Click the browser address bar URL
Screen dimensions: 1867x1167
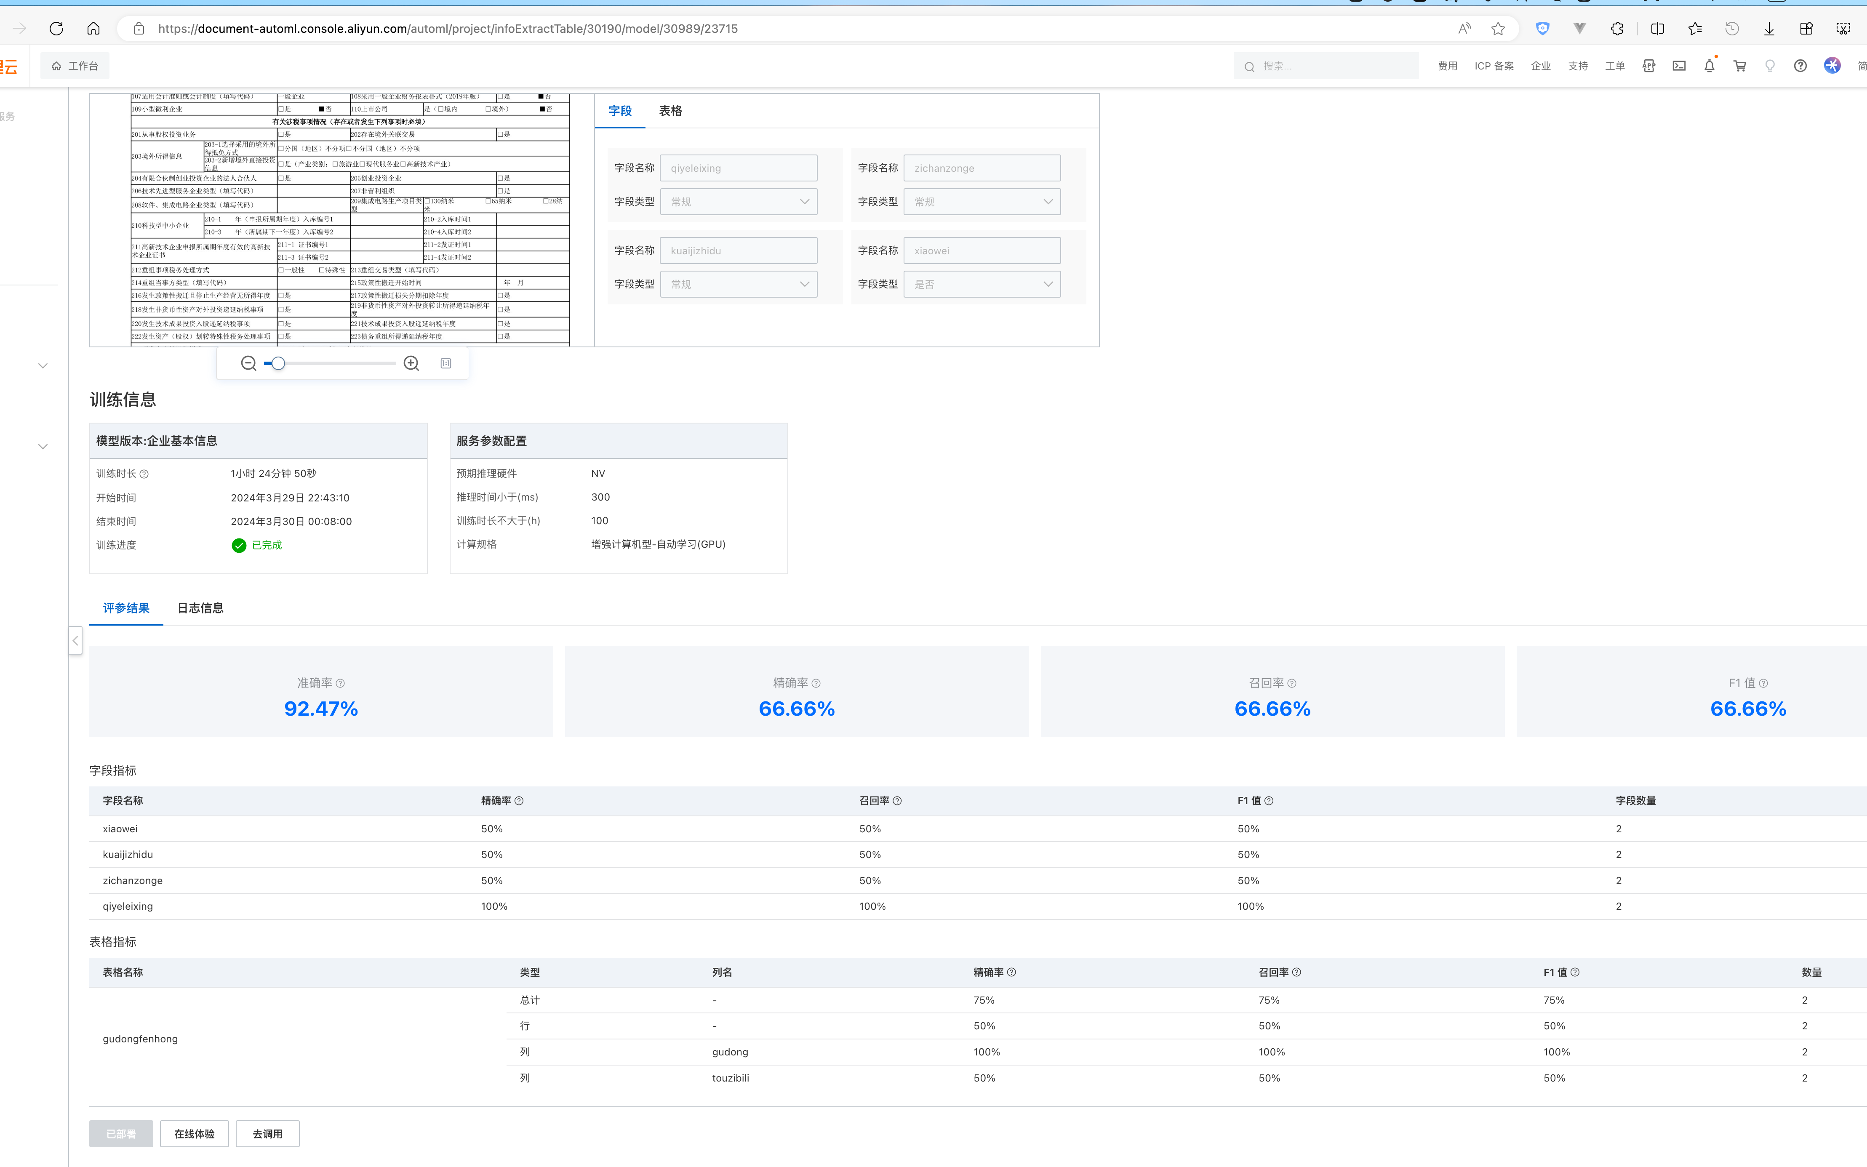(448, 29)
